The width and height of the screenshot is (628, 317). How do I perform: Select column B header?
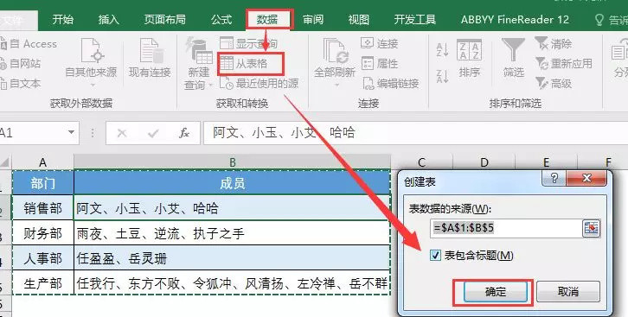233,162
